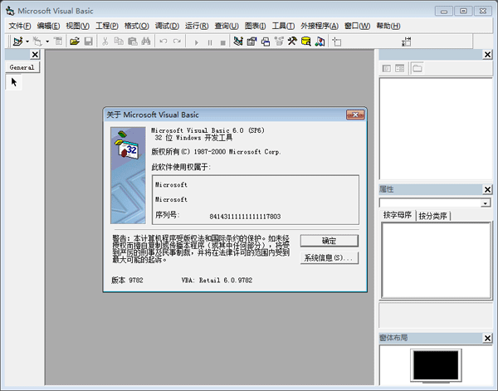
Task: Click the text VBA: Retail 6.0.9782
Action: pyautogui.click(x=217, y=280)
